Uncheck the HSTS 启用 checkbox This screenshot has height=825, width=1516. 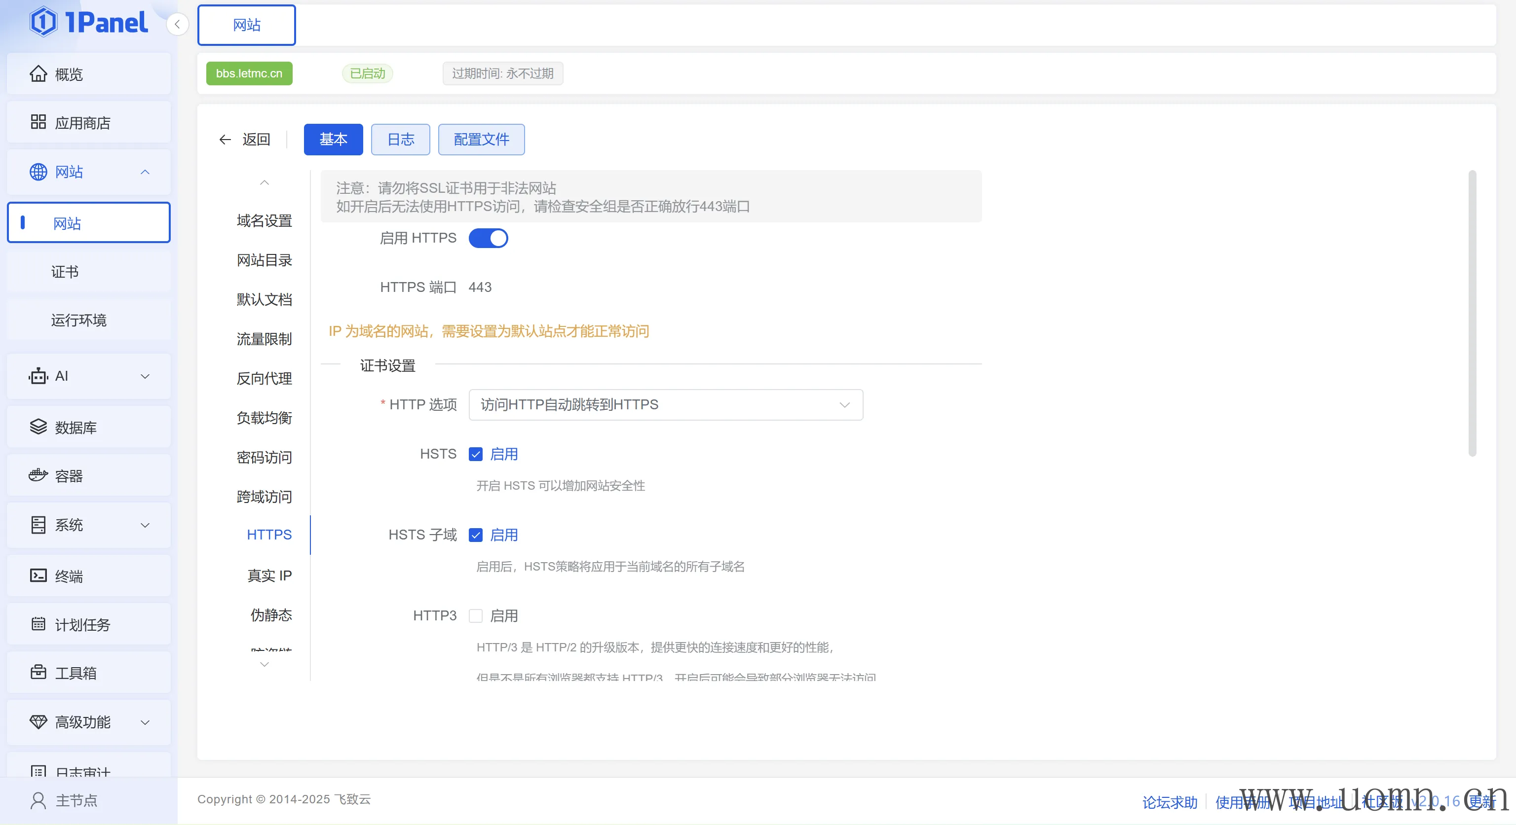coord(476,454)
